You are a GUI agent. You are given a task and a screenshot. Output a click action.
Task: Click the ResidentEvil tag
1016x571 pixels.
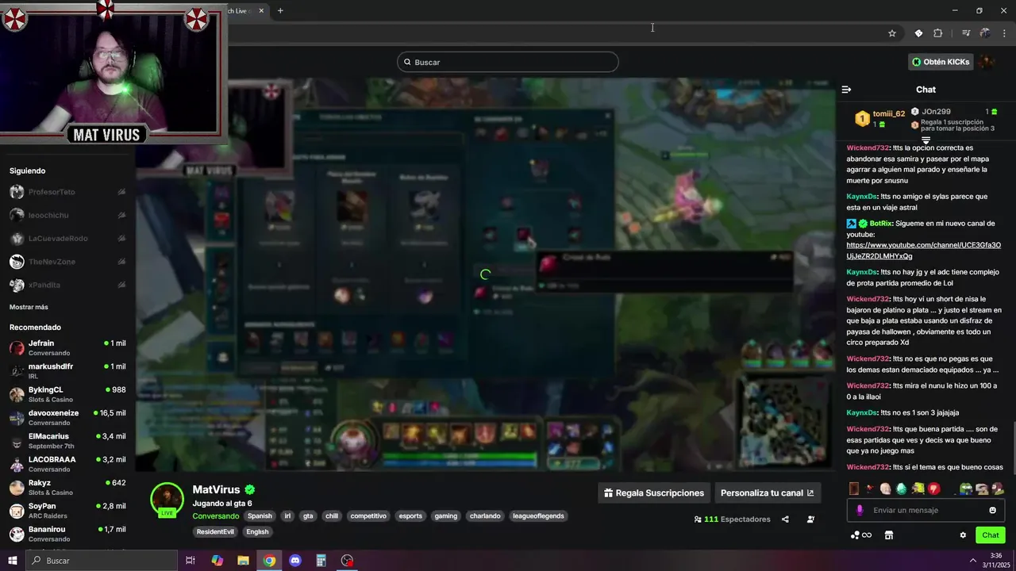point(216,532)
